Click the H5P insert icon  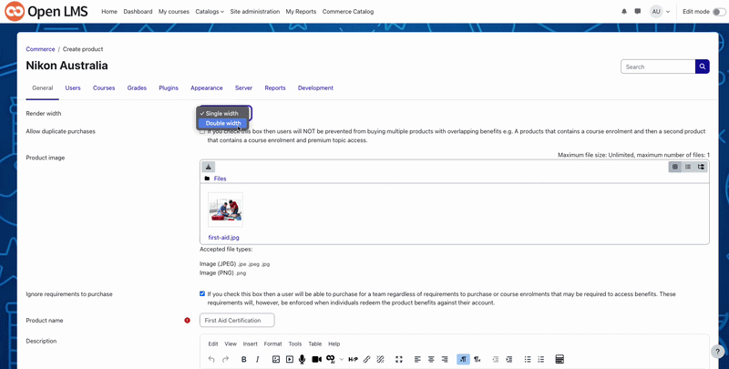[353, 359]
